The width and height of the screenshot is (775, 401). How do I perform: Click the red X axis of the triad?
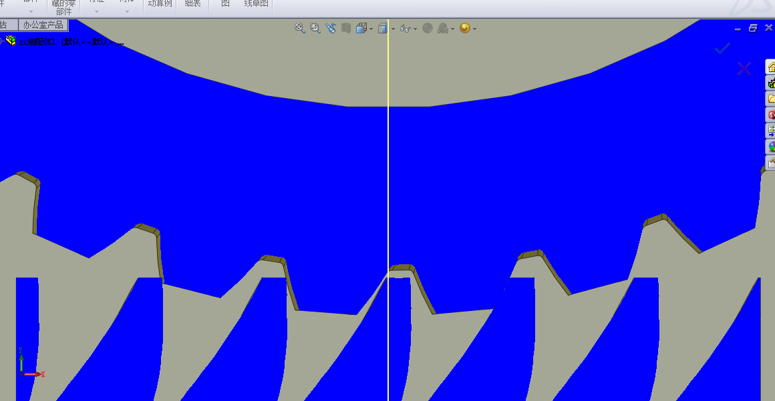pos(33,374)
